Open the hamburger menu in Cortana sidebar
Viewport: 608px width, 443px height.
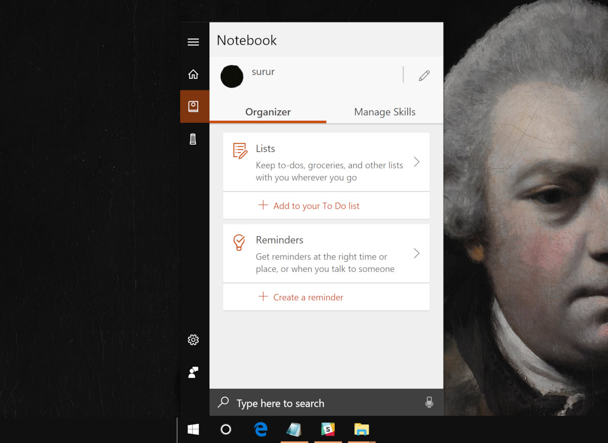tap(193, 42)
